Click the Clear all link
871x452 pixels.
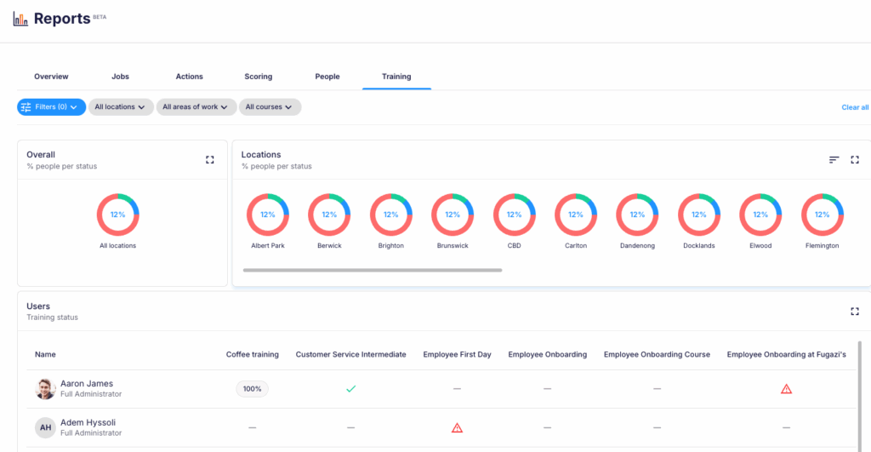(x=855, y=107)
